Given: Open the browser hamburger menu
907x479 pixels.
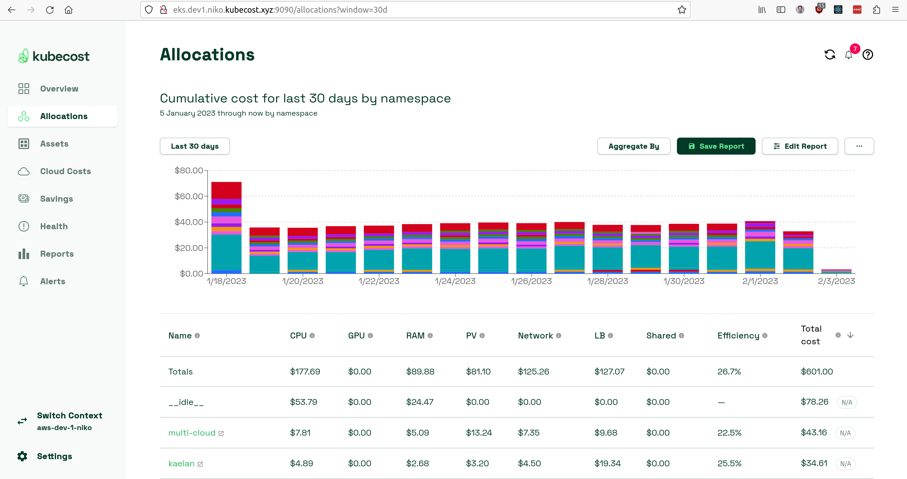Looking at the screenshot, I should 895,10.
